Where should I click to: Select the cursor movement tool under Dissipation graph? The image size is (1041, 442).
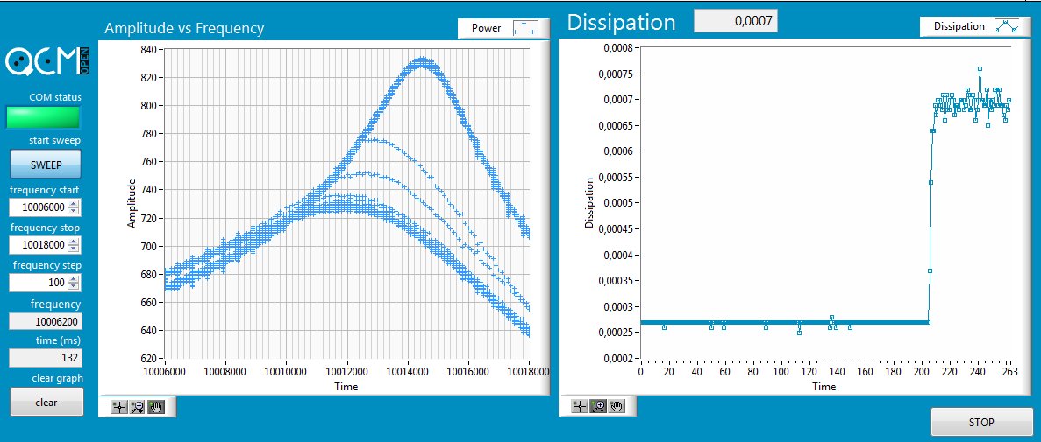[x=581, y=407]
